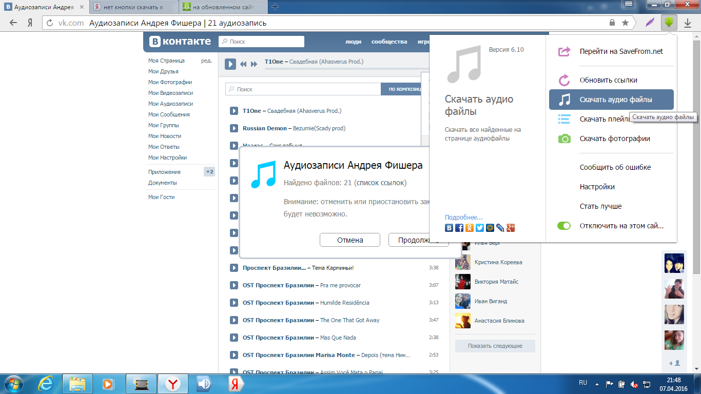Open Настройки in SaveFrom menu
The height and width of the screenshot is (394, 701).
[x=597, y=187]
